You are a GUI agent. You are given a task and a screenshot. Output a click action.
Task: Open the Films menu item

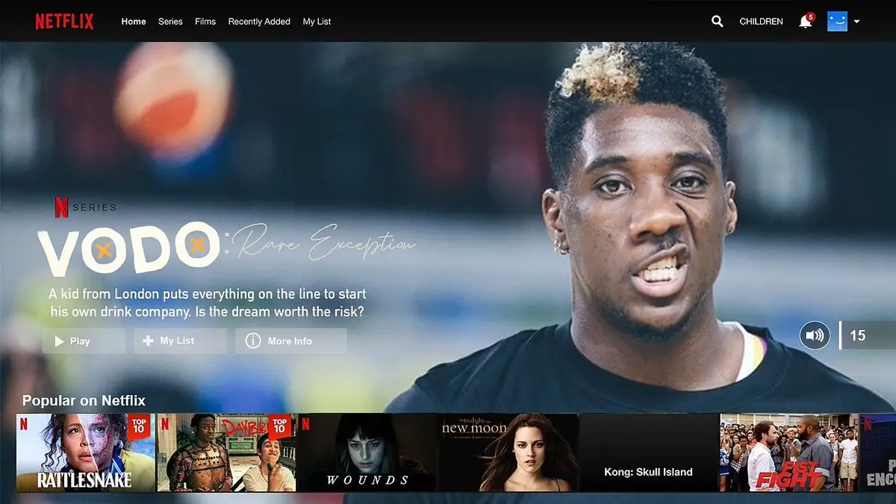(x=205, y=22)
